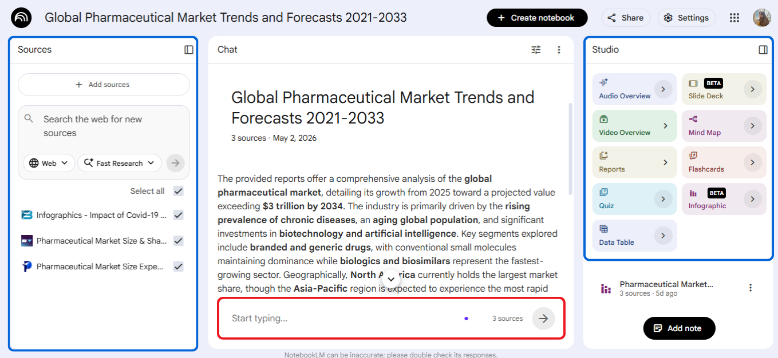
Task: Uncheck the Infographics - Impact of Covid-19 source
Action: (x=179, y=215)
